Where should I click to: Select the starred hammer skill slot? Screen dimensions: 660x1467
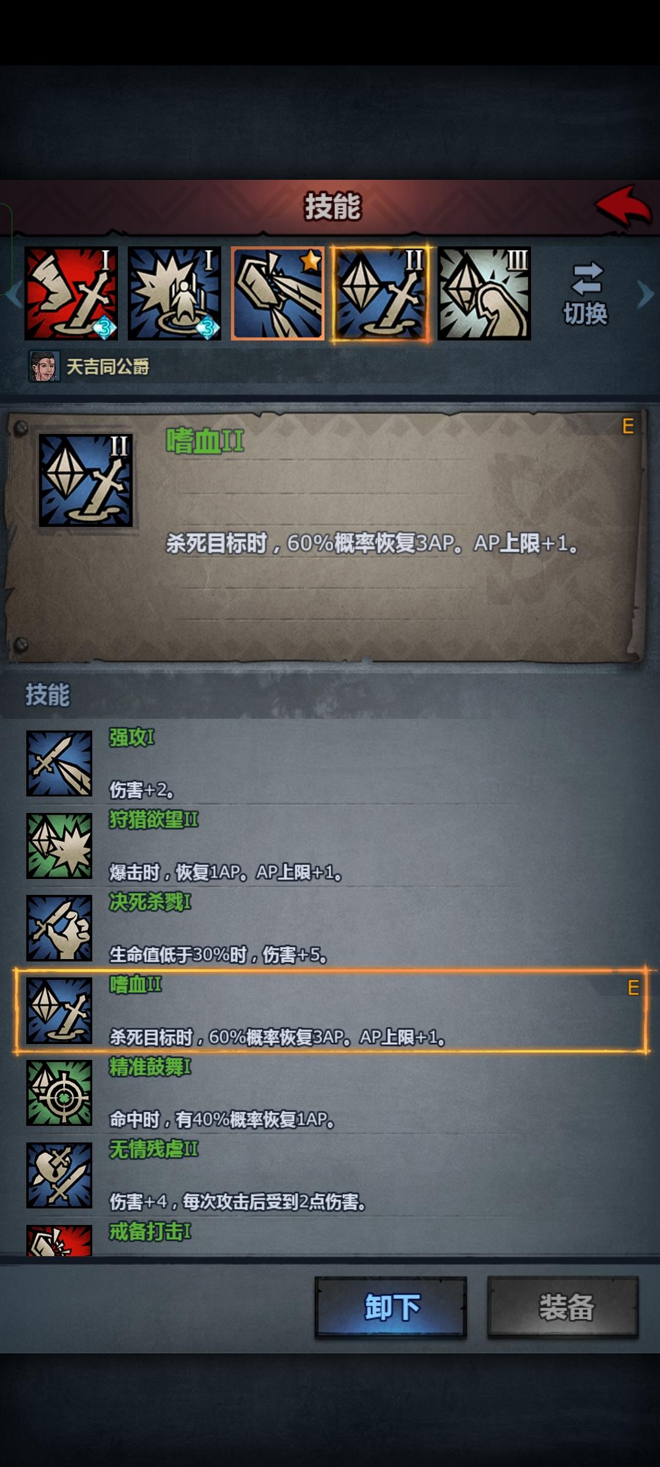pos(277,293)
